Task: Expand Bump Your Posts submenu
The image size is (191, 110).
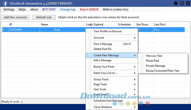Action: tap(112, 67)
